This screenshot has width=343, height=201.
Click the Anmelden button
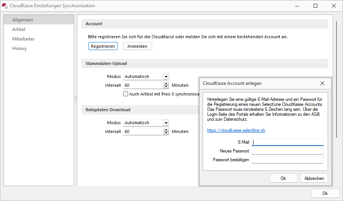click(x=137, y=46)
